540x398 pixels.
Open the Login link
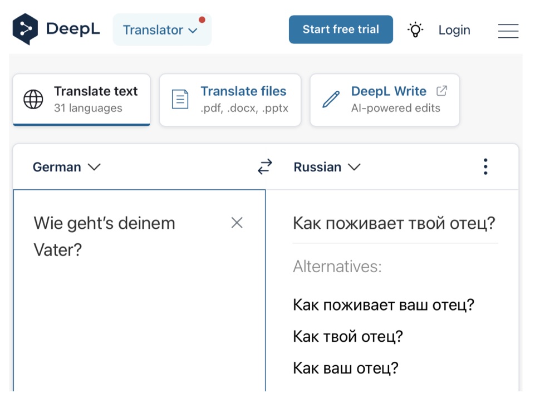454,30
